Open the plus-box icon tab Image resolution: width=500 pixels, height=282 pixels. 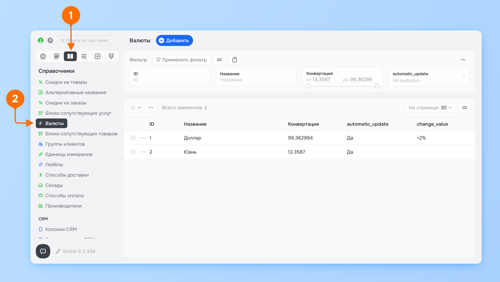(98, 56)
